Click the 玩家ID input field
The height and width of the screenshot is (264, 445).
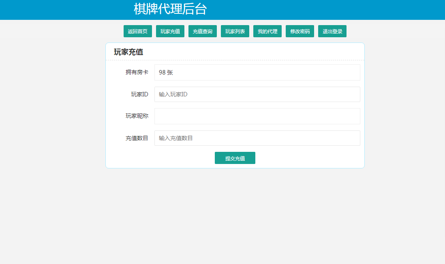coord(257,94)
